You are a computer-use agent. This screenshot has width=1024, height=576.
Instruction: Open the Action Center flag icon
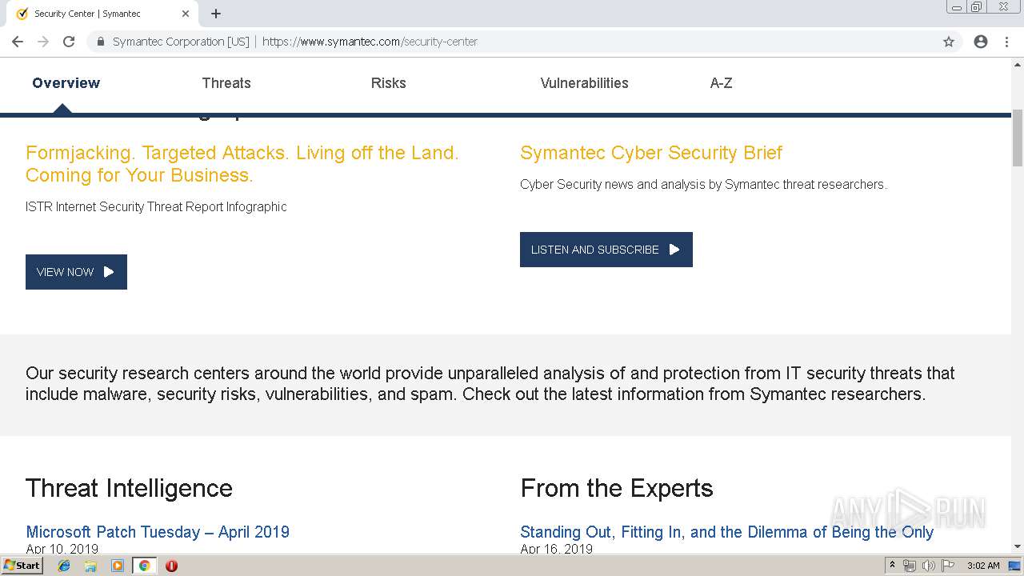948,566
